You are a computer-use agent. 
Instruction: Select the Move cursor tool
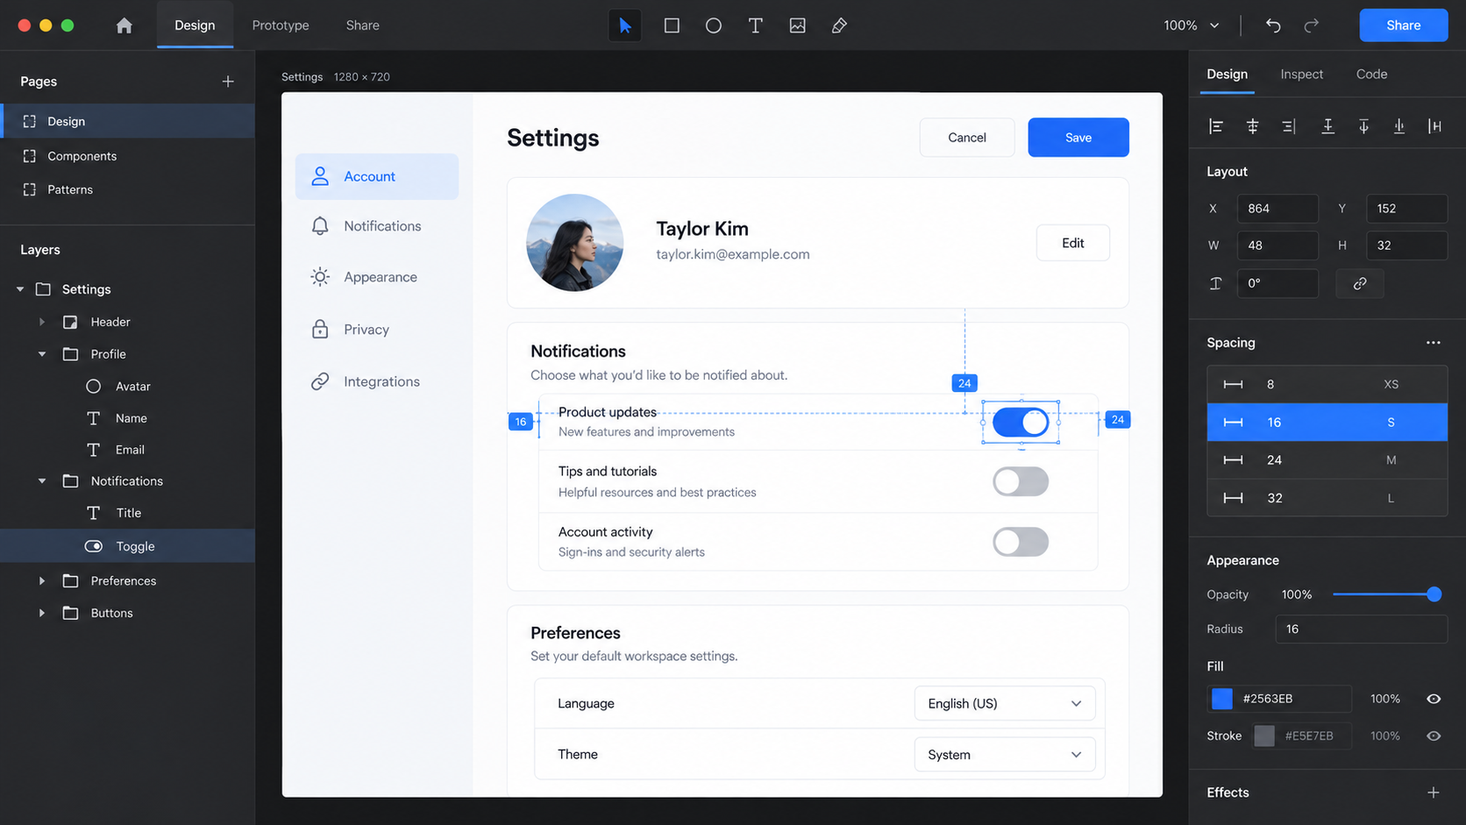point(625,25)
